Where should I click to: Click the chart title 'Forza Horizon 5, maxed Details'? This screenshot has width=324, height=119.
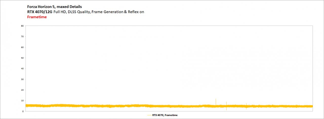point(55,7)
